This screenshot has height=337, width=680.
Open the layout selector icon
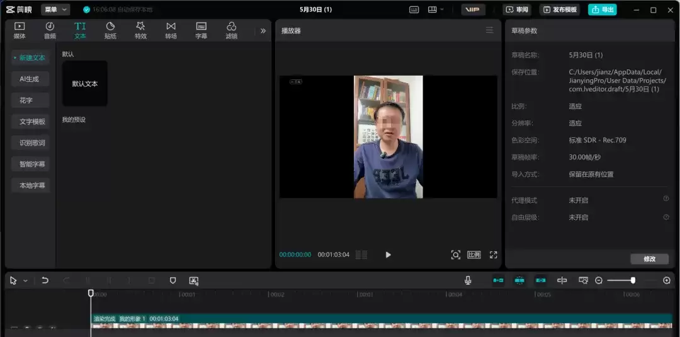pos(433,9)
